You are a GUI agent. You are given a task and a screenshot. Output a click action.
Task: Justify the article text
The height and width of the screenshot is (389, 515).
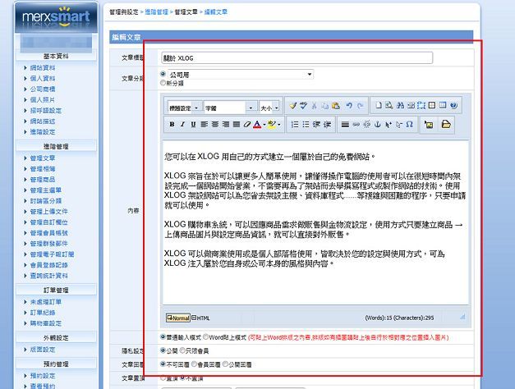237,125
